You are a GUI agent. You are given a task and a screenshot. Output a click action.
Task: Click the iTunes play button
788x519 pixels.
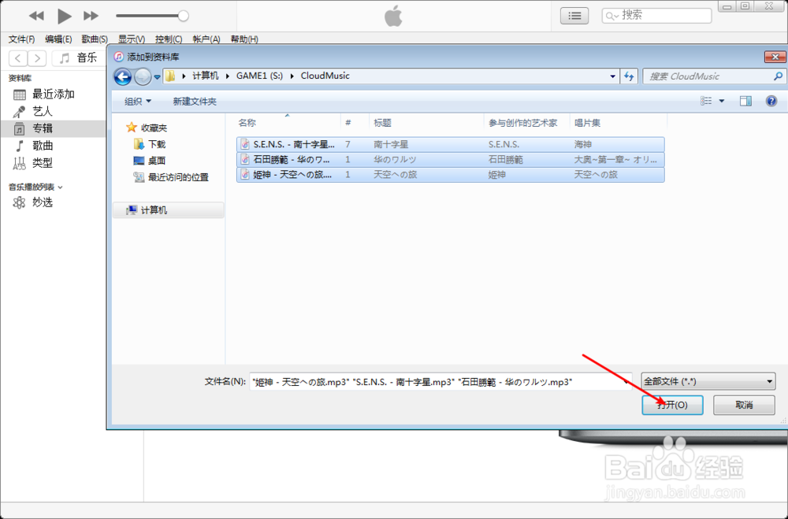pyautogui.click(x=64, y=16)
